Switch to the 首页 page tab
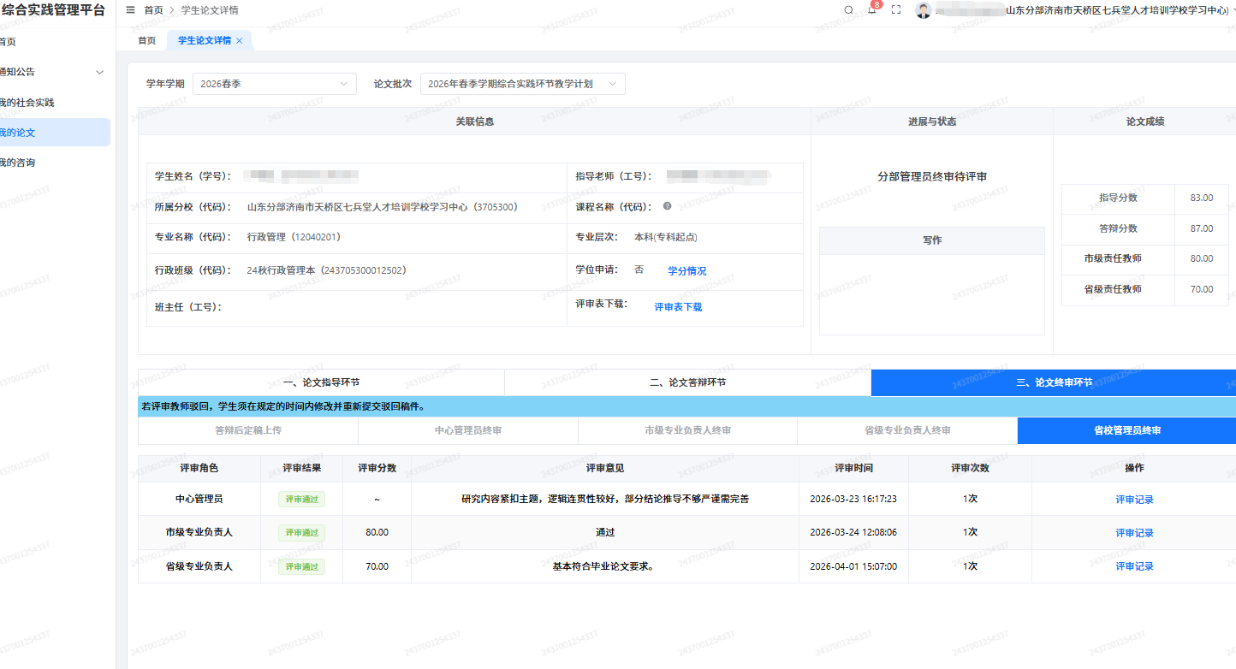 (x=147, y=40)
